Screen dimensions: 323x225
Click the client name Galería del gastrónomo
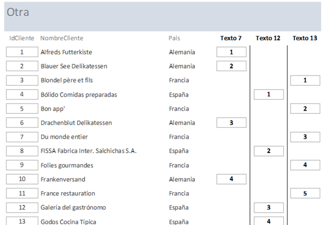[73, 207]
